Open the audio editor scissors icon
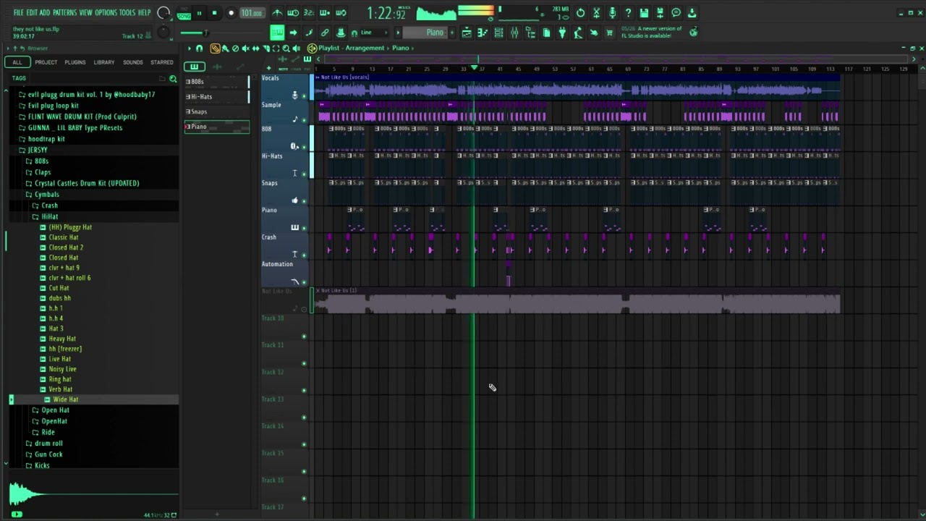Image resolution: width=926 pixels, height=521 pixels. (596, 13)
